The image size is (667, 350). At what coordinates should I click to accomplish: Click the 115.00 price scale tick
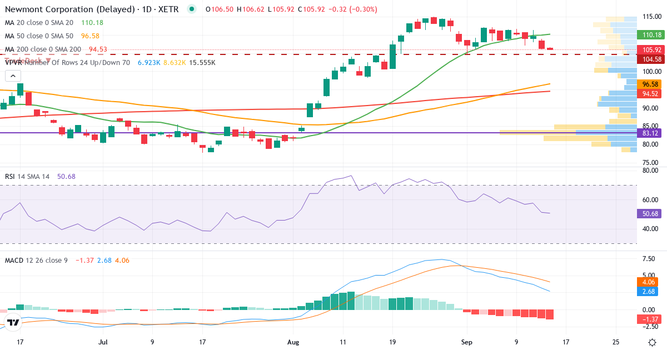[651, 17]
